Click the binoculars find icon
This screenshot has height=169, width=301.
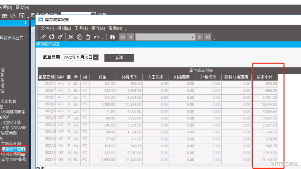pyautogui.click(x=112, y=37)
